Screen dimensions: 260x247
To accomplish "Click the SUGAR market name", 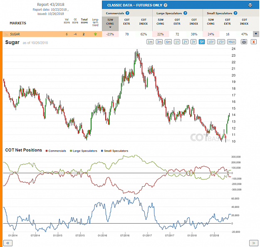I will (x=15, y=34).
